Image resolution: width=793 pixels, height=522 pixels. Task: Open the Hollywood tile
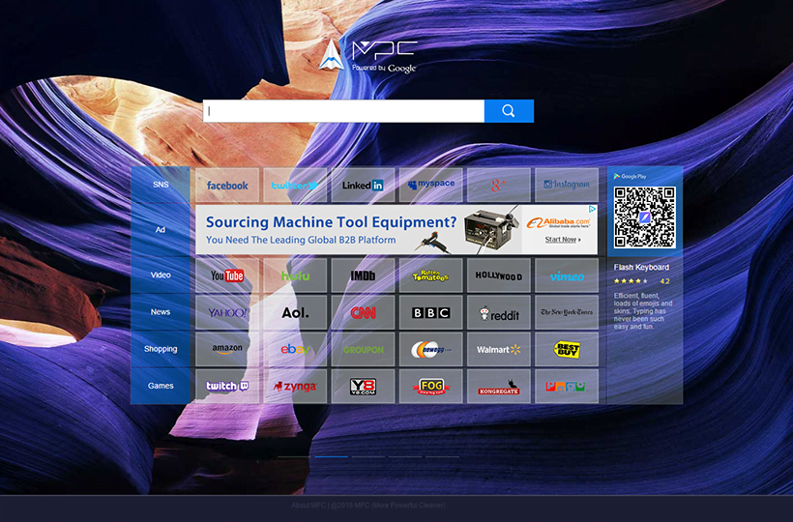499,275
